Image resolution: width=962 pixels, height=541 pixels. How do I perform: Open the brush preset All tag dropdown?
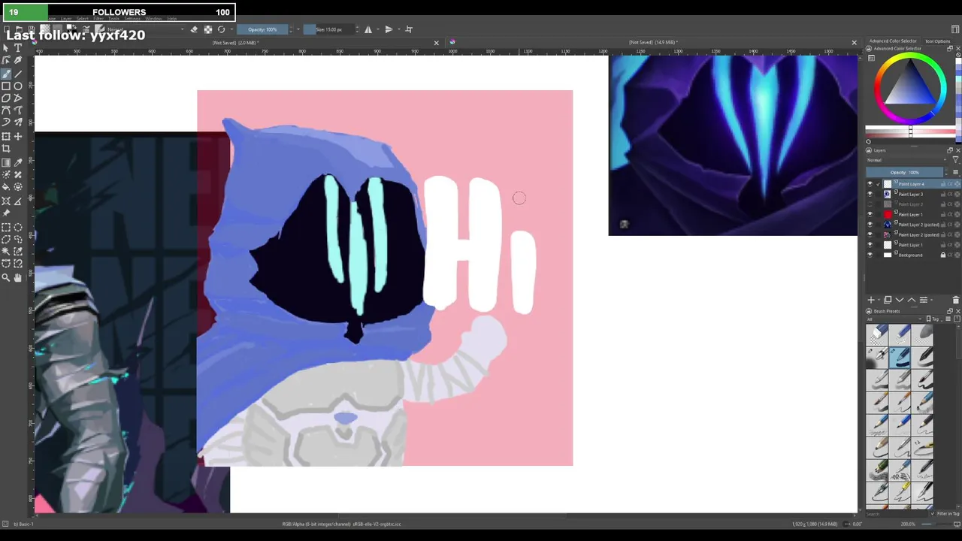click(895, 319)
